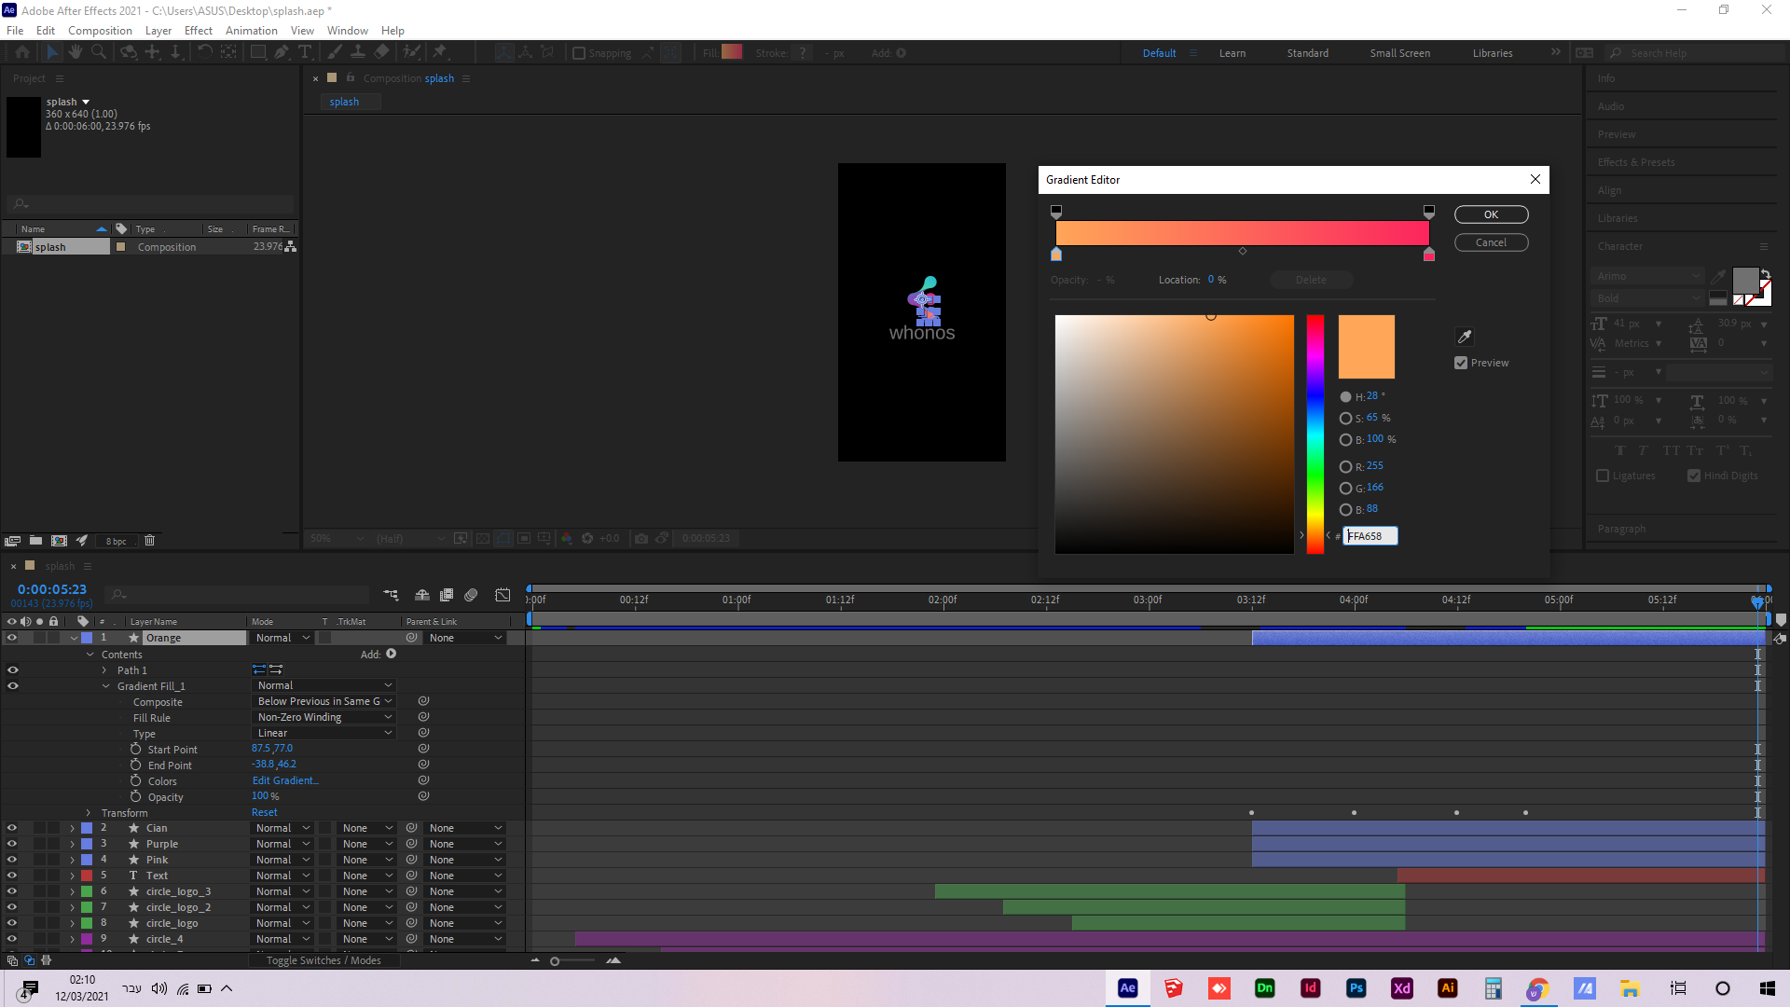Viewport: 1790px width, 1007px height.
Task: Activate the Hand tool
Action: coord(76,52)
